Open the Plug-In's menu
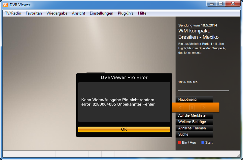This screenshot has height=160, width=243. click(125, 13)
